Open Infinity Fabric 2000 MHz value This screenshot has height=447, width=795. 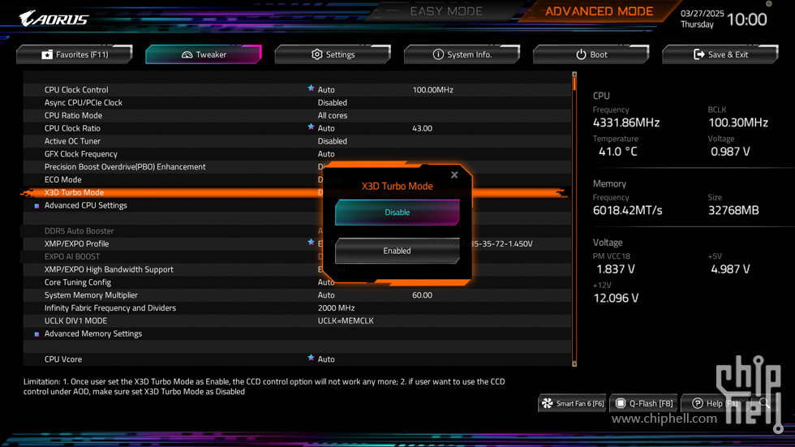[x=336, y=307]
